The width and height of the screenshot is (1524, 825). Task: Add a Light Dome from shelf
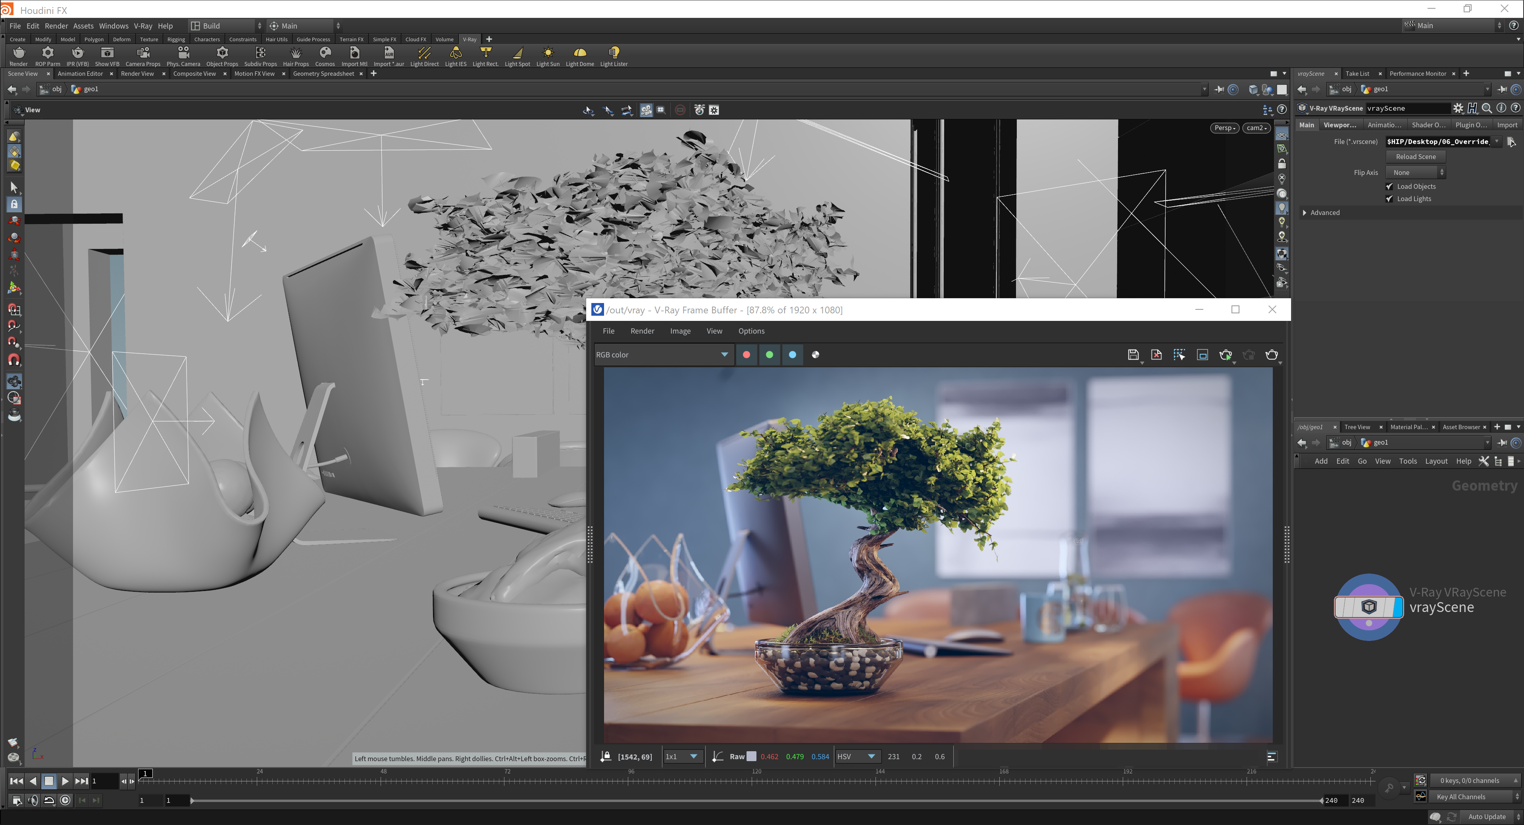pyautogui.click(x=580, y=56)
